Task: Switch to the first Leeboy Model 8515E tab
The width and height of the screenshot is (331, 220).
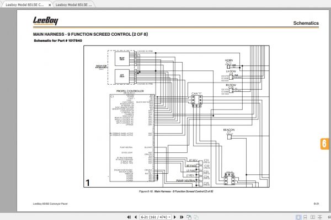Action: (25, 4)
